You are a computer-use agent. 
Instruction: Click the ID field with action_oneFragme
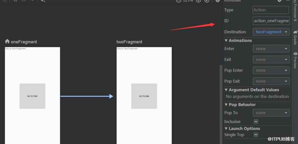(x=271, y=21)
